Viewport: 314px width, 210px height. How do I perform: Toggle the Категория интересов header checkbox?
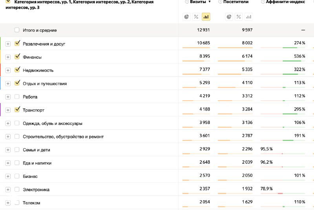pos(8,2)
